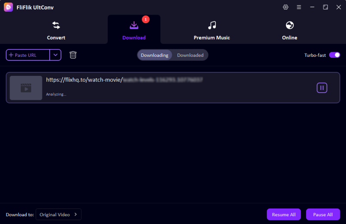Expand the Paste URL dropdown arrow

point(55,55)
